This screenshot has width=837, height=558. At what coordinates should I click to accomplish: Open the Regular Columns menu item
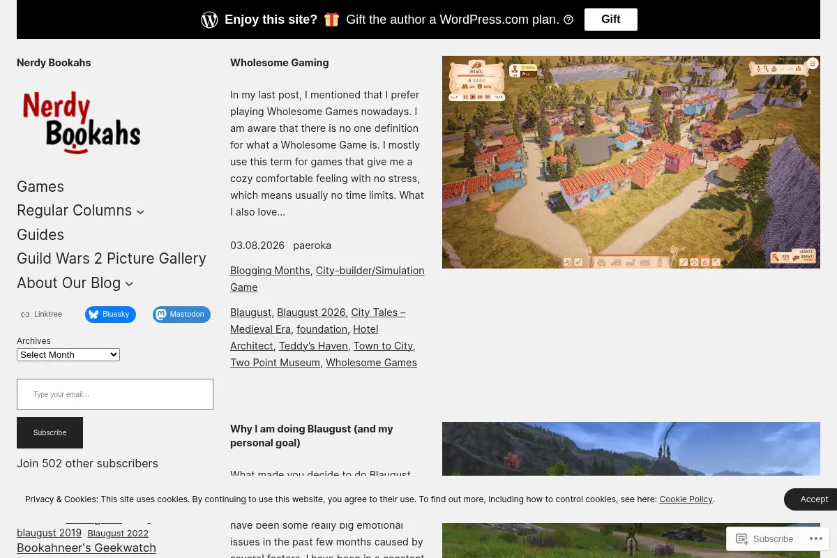74,210
